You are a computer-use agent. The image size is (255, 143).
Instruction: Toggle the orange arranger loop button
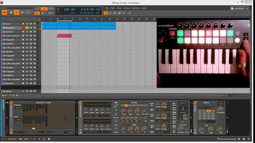click(x=44, y=9)
